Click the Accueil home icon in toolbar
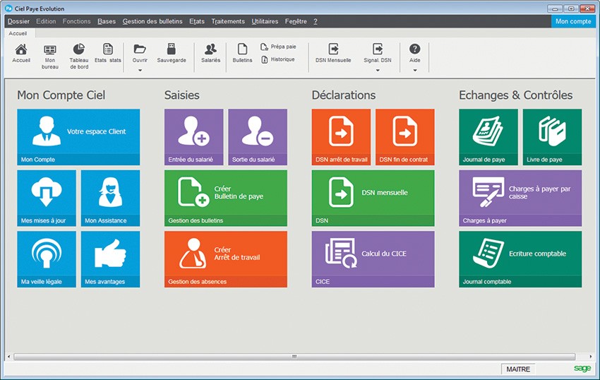600x380 pixels. click(21, 49)
